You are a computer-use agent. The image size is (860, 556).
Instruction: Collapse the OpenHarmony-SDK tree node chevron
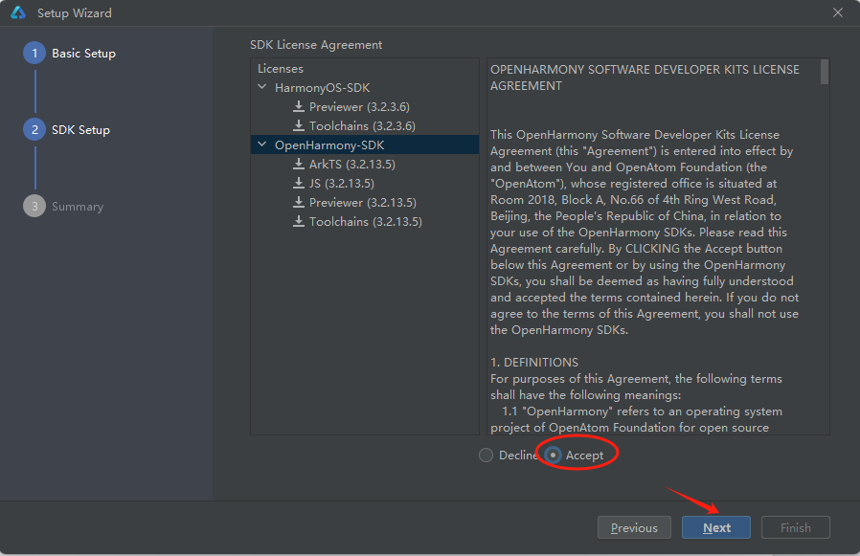[x=262, y=145]
